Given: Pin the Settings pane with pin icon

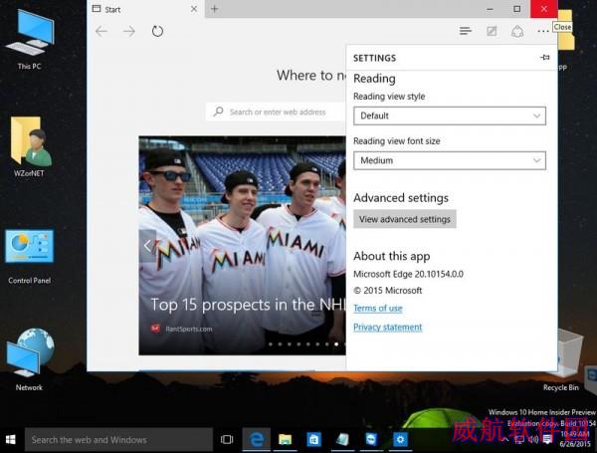Looking at the screenshot, I should click(x=545, y=58).
